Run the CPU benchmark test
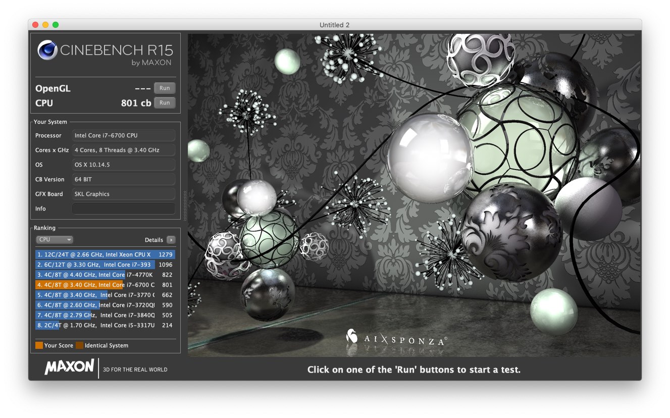Screen dimensions: 670x418 tap(165, 102)
